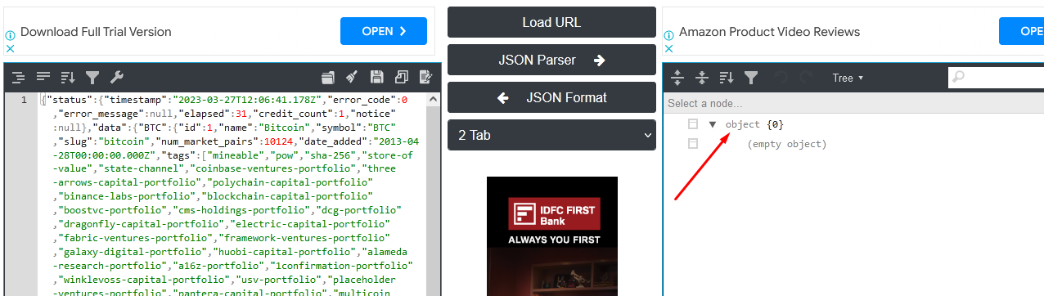1044x296 pixels.
Task: Open the action menu for the empty object row
Action: [x=693, y=144]
